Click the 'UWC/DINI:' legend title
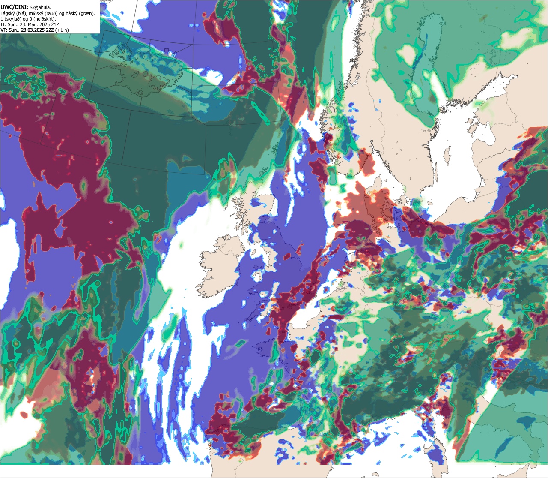Viewport: 548px width, 478px height. [15, 7]
